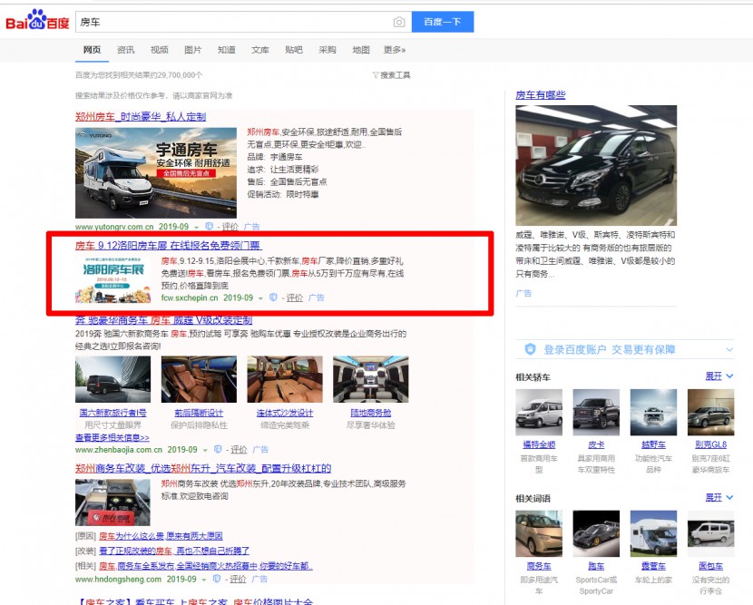
Task: Expand the 相关轿车 section
Action: click(719, 376)
